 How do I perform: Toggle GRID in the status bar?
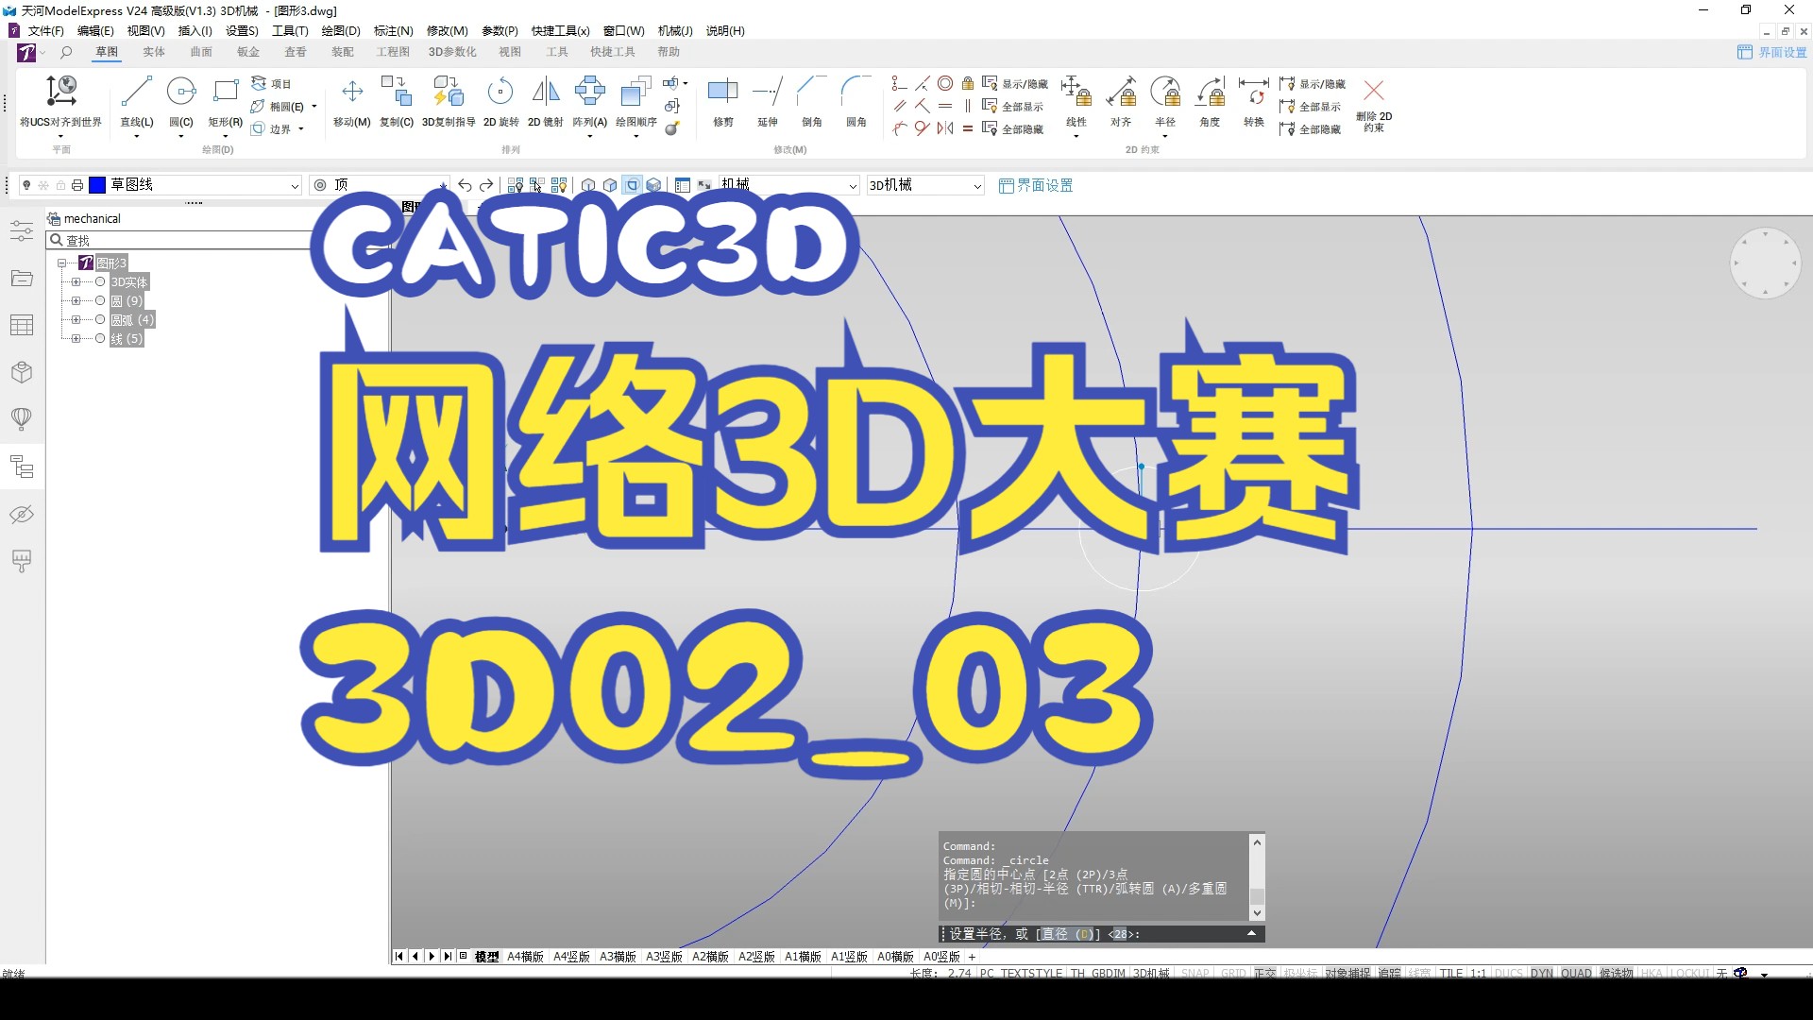coord(1233,973)
